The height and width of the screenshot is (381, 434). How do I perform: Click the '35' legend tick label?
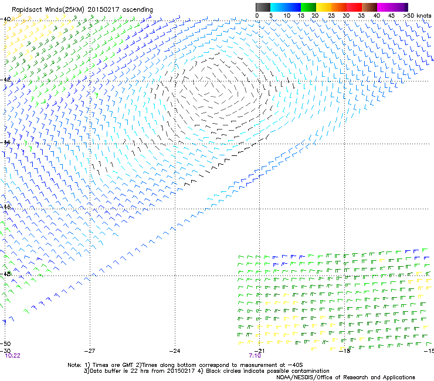click(361, 16)
